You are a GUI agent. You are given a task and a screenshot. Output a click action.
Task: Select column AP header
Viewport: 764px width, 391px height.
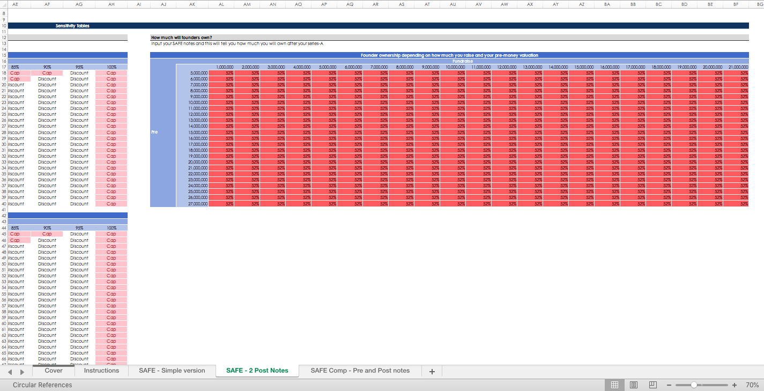pyautogui.click(x=324, y=4)
